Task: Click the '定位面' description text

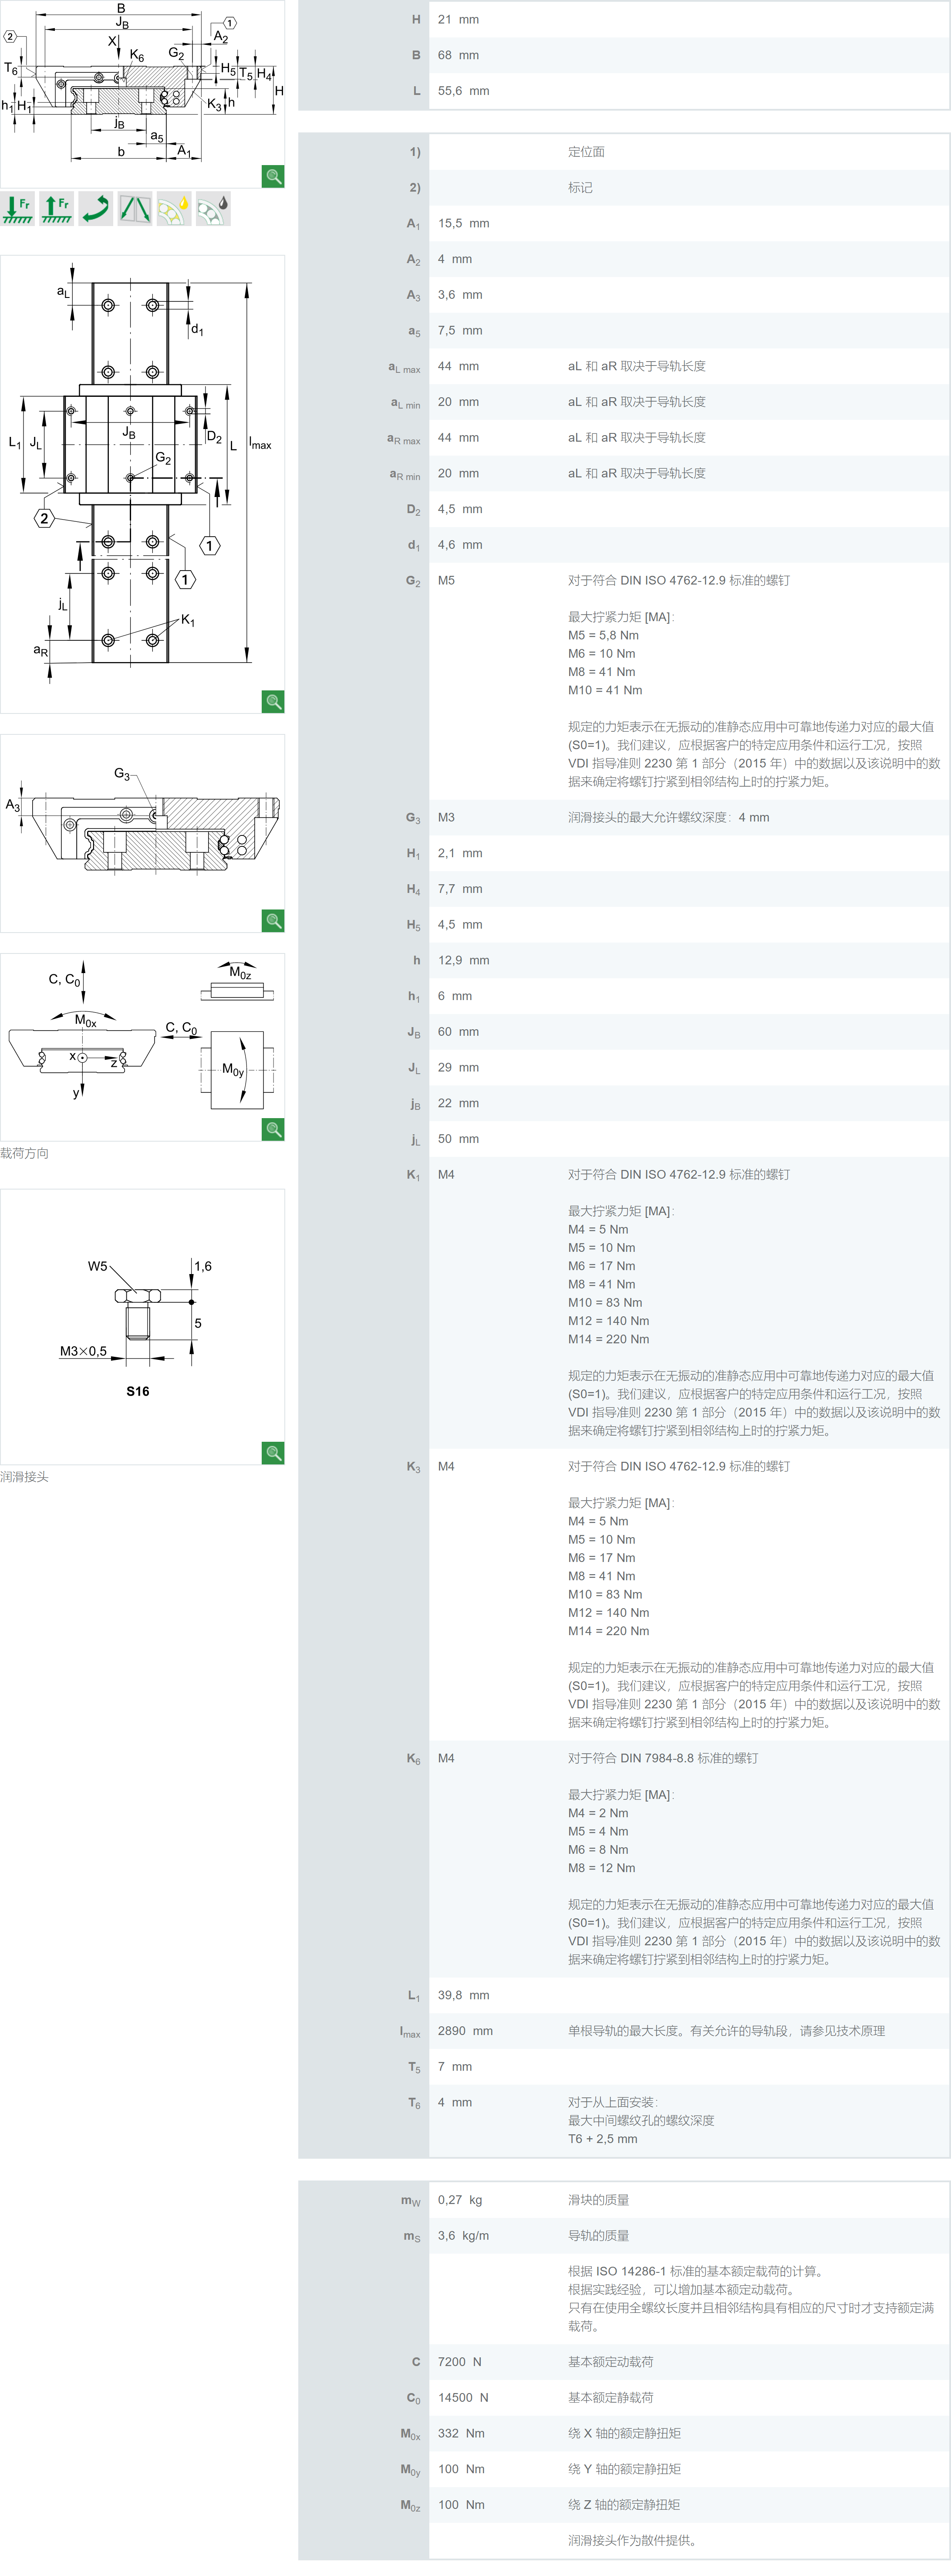Action: 586,152
